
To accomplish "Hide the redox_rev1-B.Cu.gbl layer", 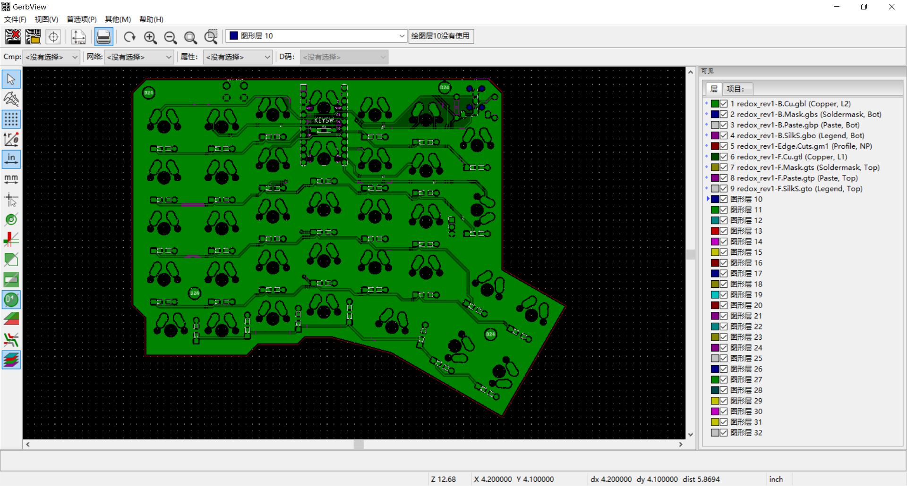I will pyautogui.click(x=723, y=104).
